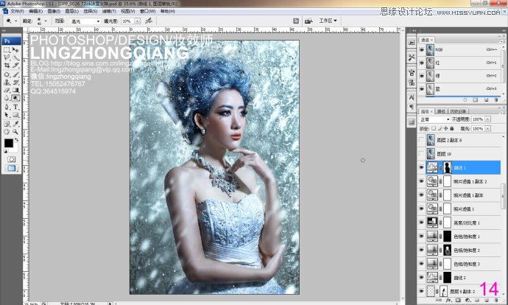Image resolution: width=508 pixels, height=305 pixels.
Task: Show the 图层 19 layer
Action: (x=422, y=154)
